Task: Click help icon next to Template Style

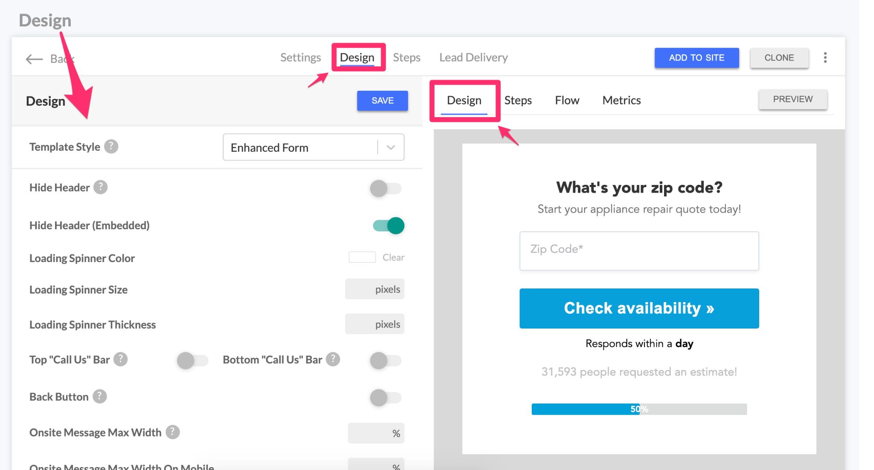Action: (x=111, y=147)
